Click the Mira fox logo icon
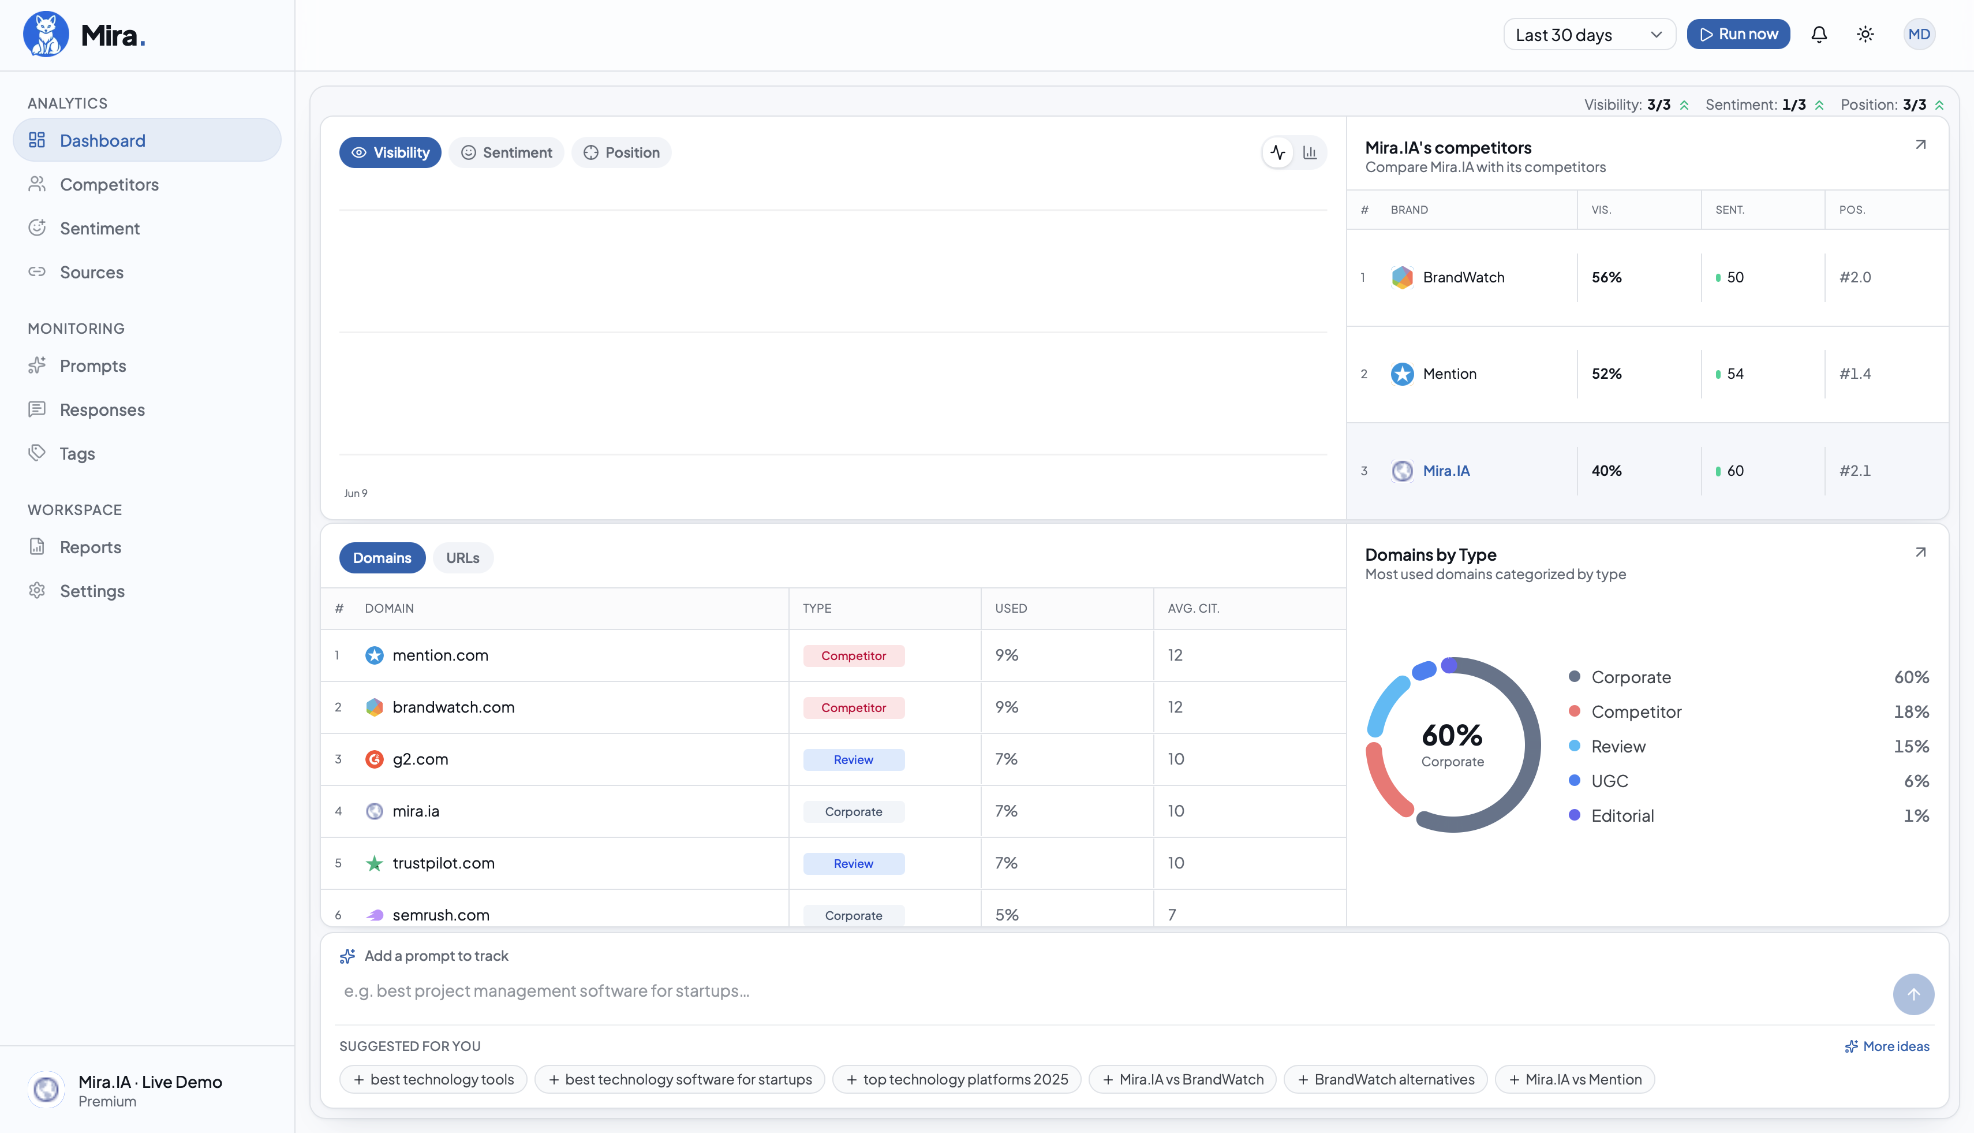 click(46, 34)
